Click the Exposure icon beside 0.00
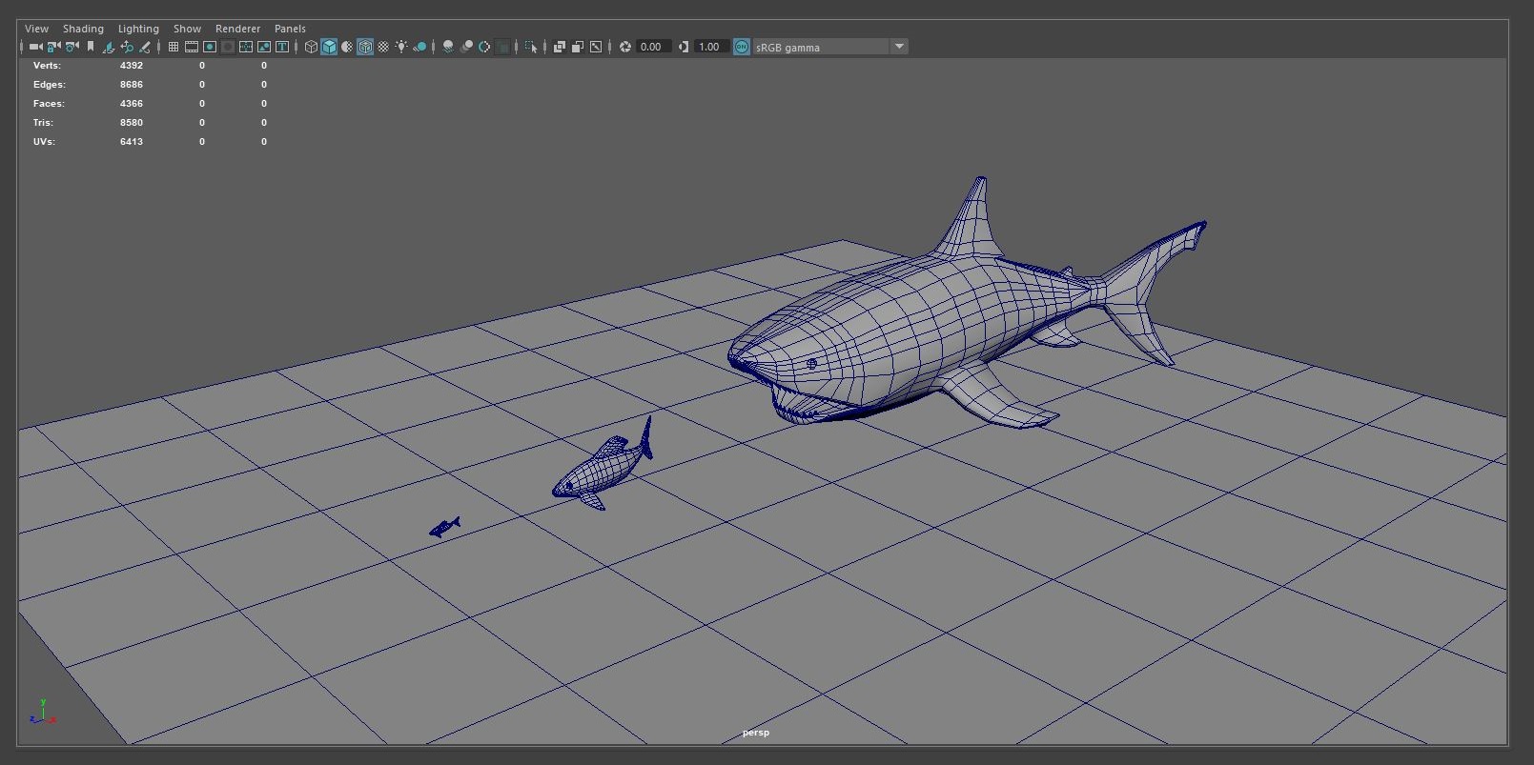This screenshot has height=765, width=1534. coord(625,47)
